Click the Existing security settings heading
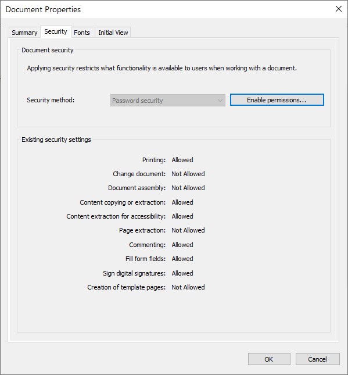Viewport: 348px width, 375px height. pyautogui.click(x=56, y=140)
